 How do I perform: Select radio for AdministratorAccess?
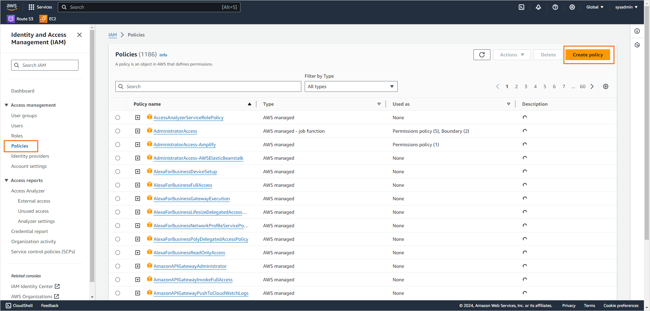118,131
